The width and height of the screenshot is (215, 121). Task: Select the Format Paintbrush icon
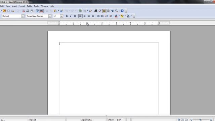coord(61,11)
